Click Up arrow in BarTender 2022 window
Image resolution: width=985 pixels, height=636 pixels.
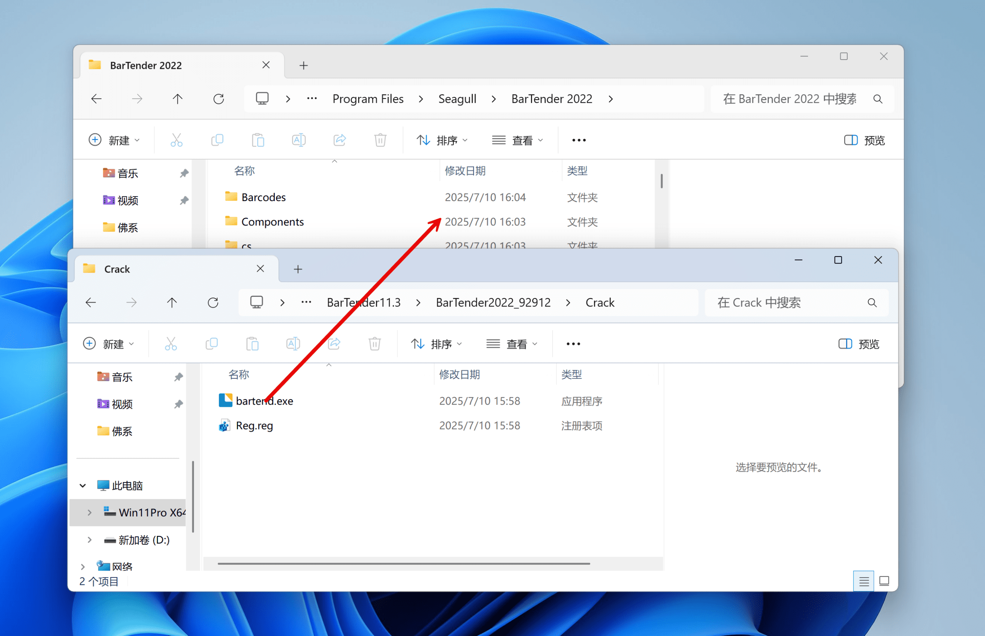click(177, 99)
